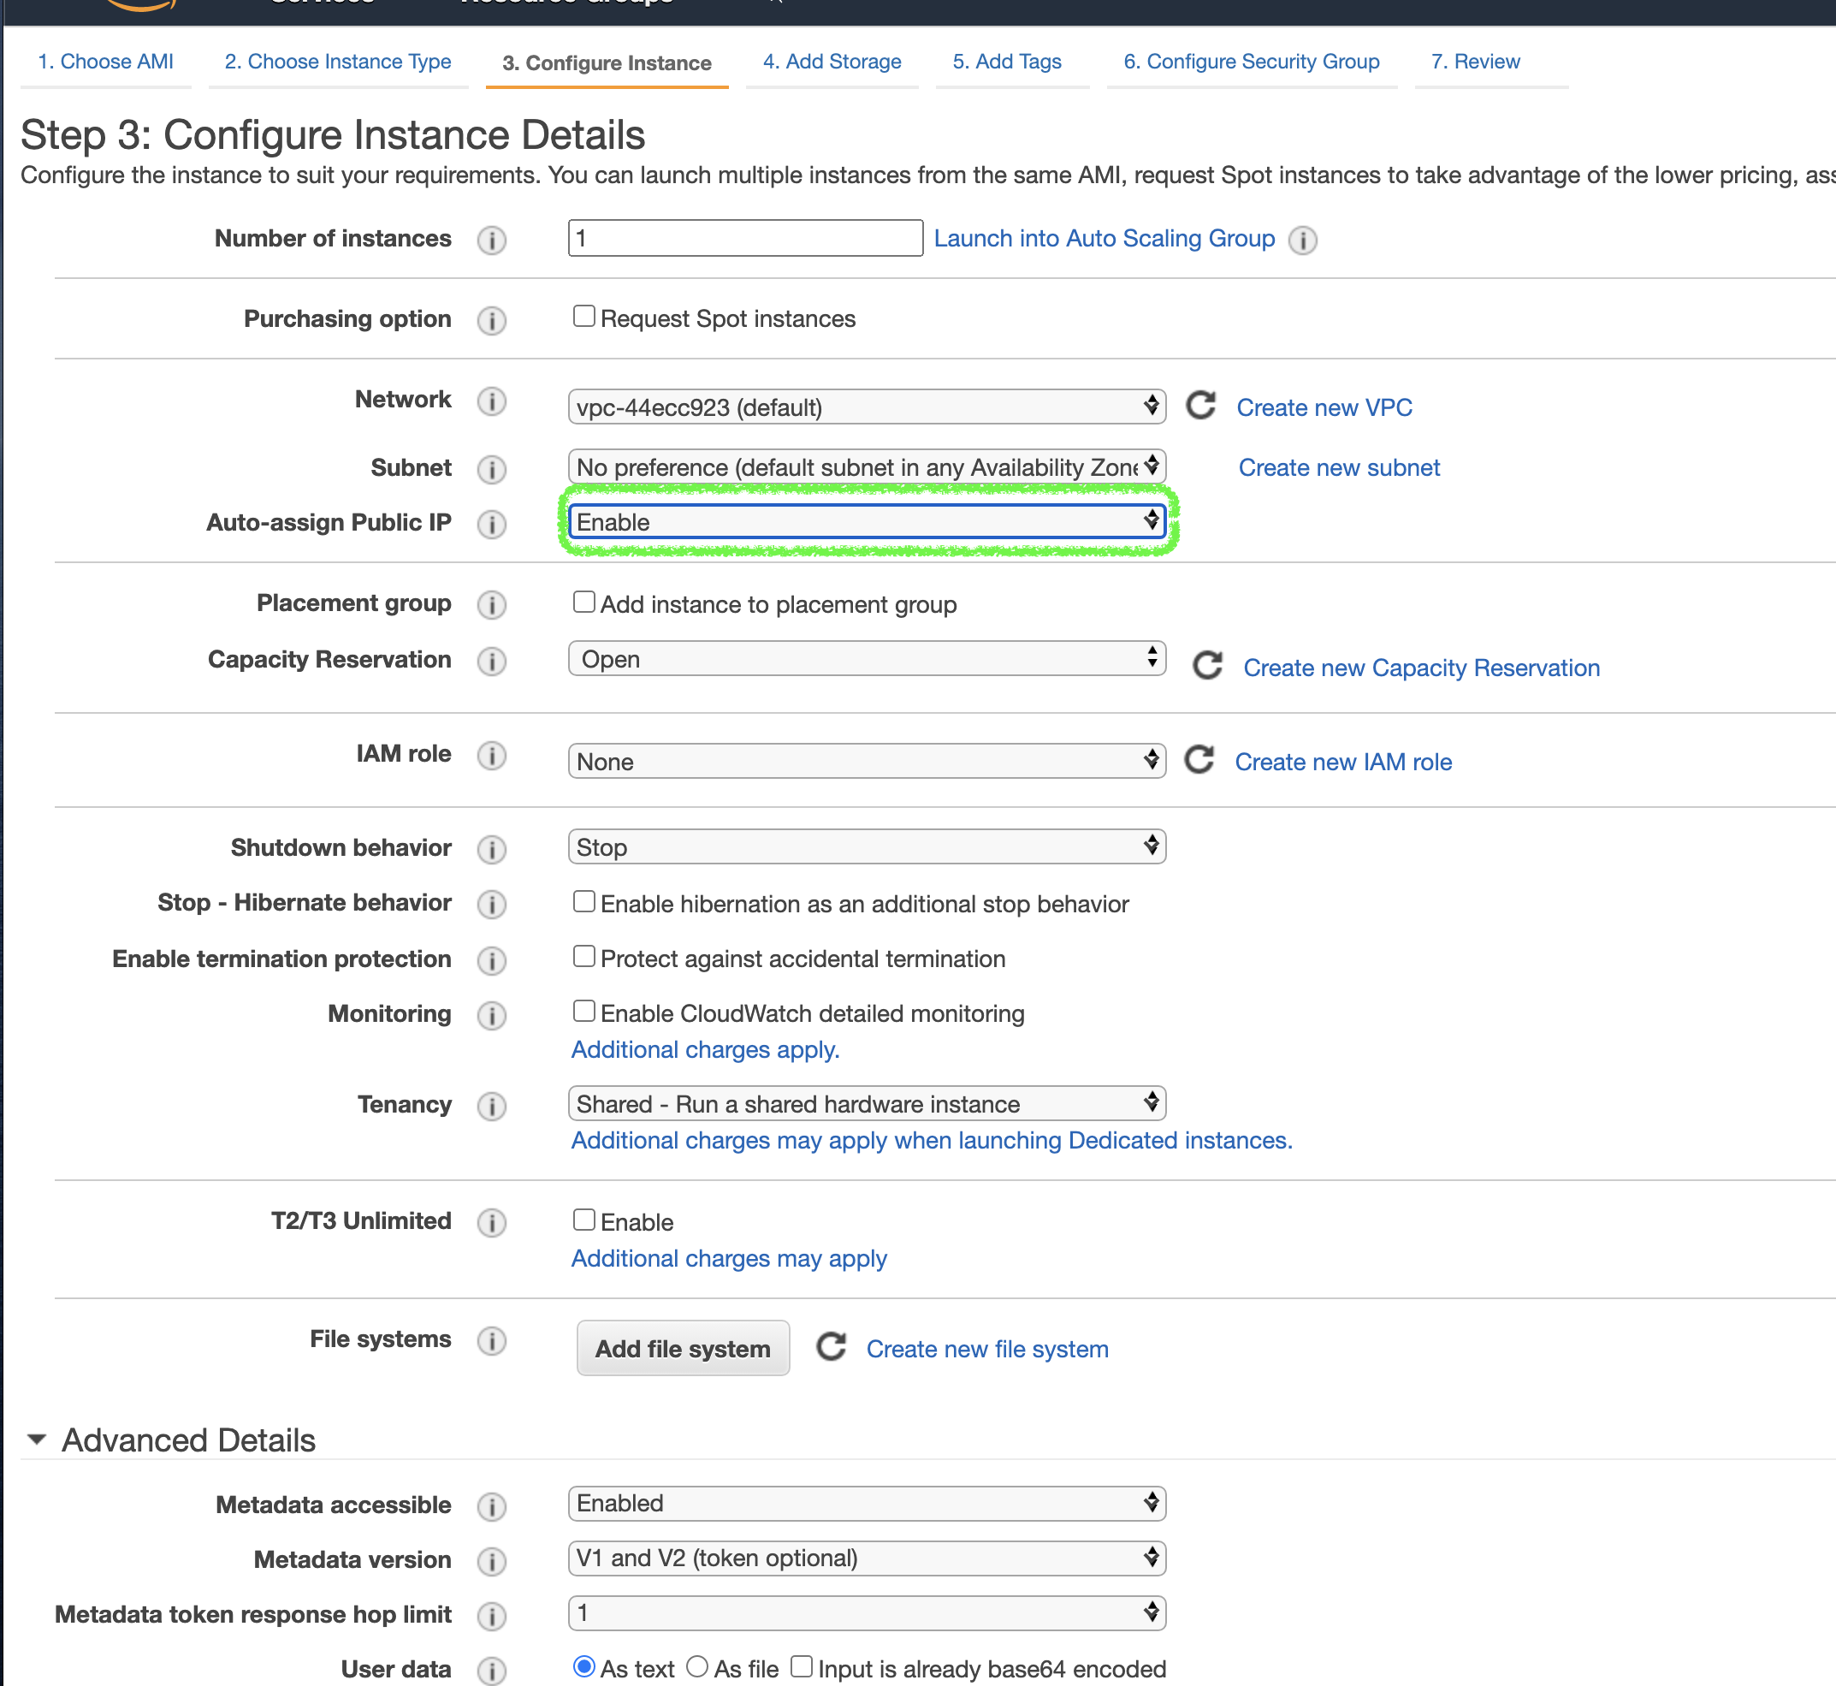The image size is (1836, 1686).
Task: Open the Auto-assign Public IP dropdown
Action: (866, 522)
